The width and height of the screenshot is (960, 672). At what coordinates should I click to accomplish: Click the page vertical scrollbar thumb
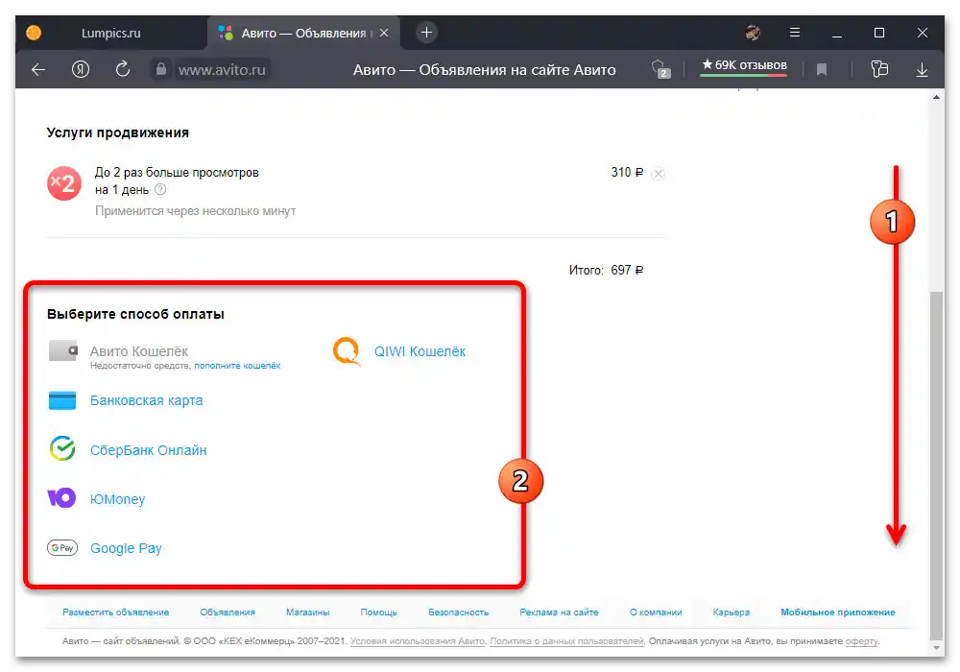click(936, 466)
